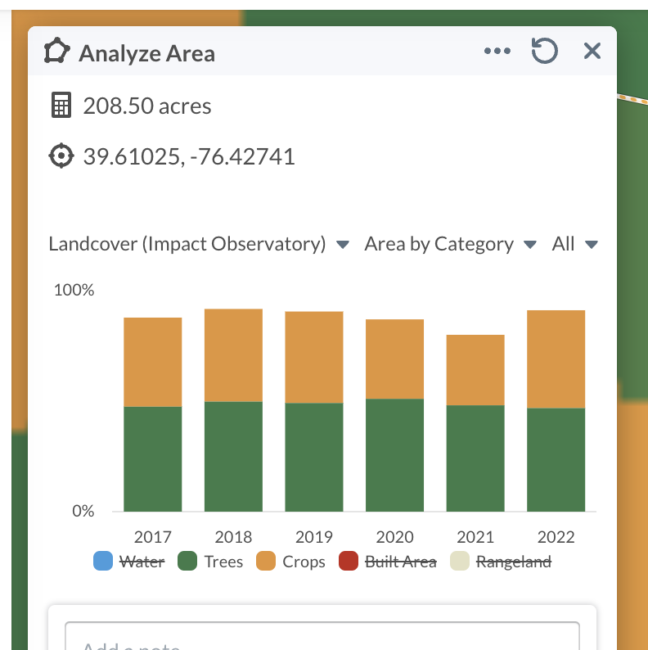Open the three-dot more options menu
The height and width of the screenshot is (650, 648).
point(497,51)
